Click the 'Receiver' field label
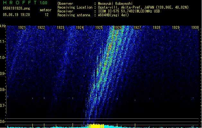 click(x=65, y=11)
